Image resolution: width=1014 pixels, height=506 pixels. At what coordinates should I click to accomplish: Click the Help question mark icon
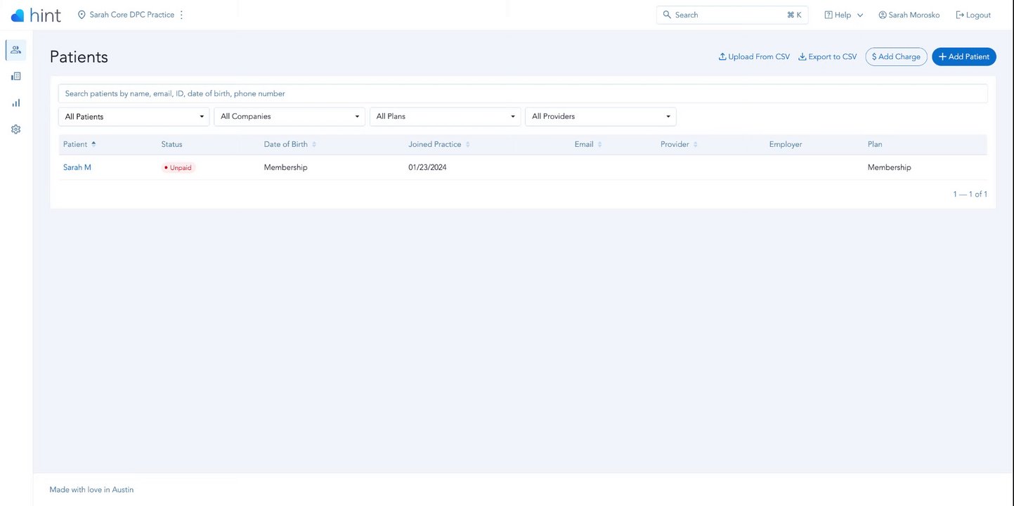828,15
